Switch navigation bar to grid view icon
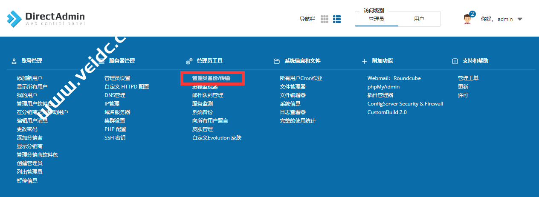Image resolution: width=539 pixels, height=197 pixels. (325, 19)
